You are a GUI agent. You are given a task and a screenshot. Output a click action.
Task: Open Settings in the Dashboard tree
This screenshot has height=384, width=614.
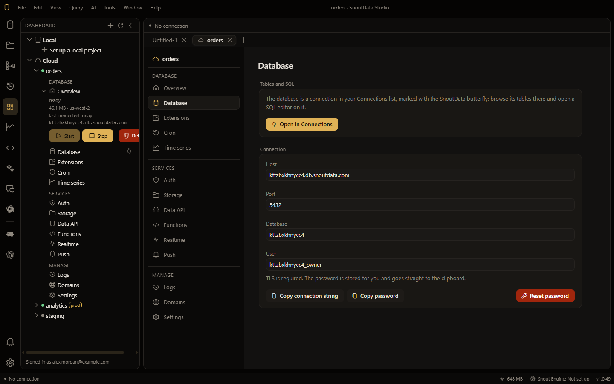click(67, 295)
